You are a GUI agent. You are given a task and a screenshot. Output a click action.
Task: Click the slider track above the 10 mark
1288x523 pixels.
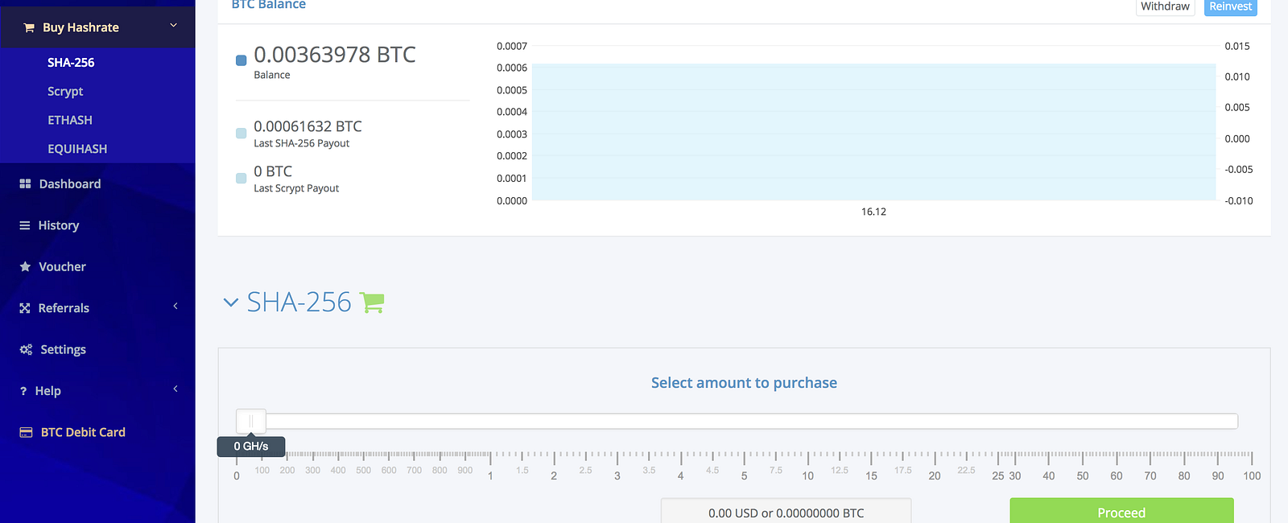pyautogui.click(x=807, y=421)
